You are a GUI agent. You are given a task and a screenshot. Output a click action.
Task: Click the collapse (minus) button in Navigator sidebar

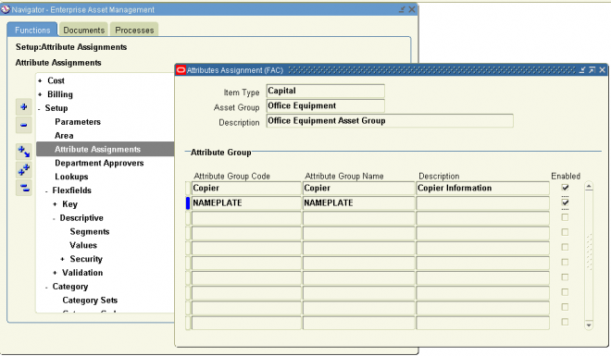pos(24,125)
